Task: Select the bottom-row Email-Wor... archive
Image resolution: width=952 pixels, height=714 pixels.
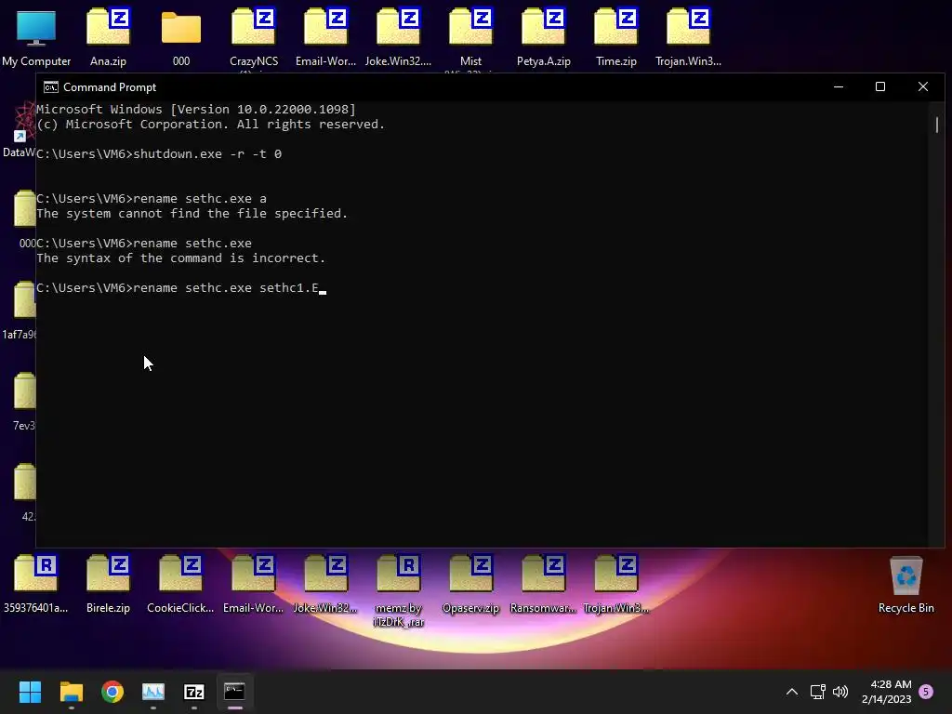Action: (x=253, y=584)
